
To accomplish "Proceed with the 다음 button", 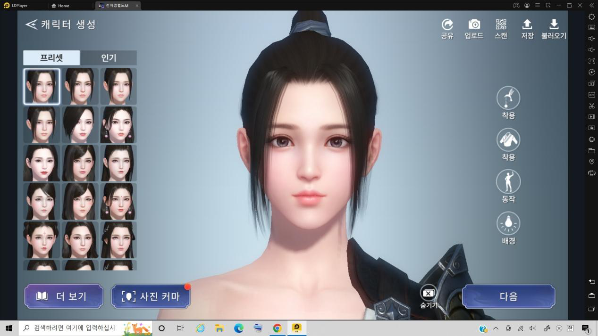I will click(x=508, y=296).
